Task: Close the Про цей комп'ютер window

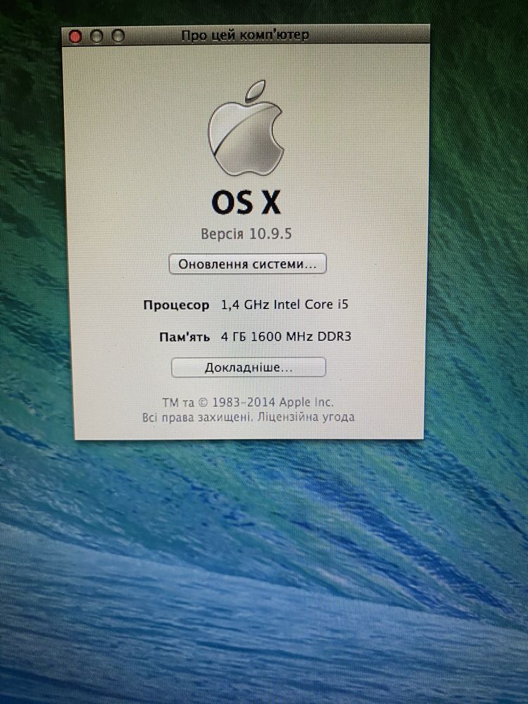Action: click(x=75, y=37)
